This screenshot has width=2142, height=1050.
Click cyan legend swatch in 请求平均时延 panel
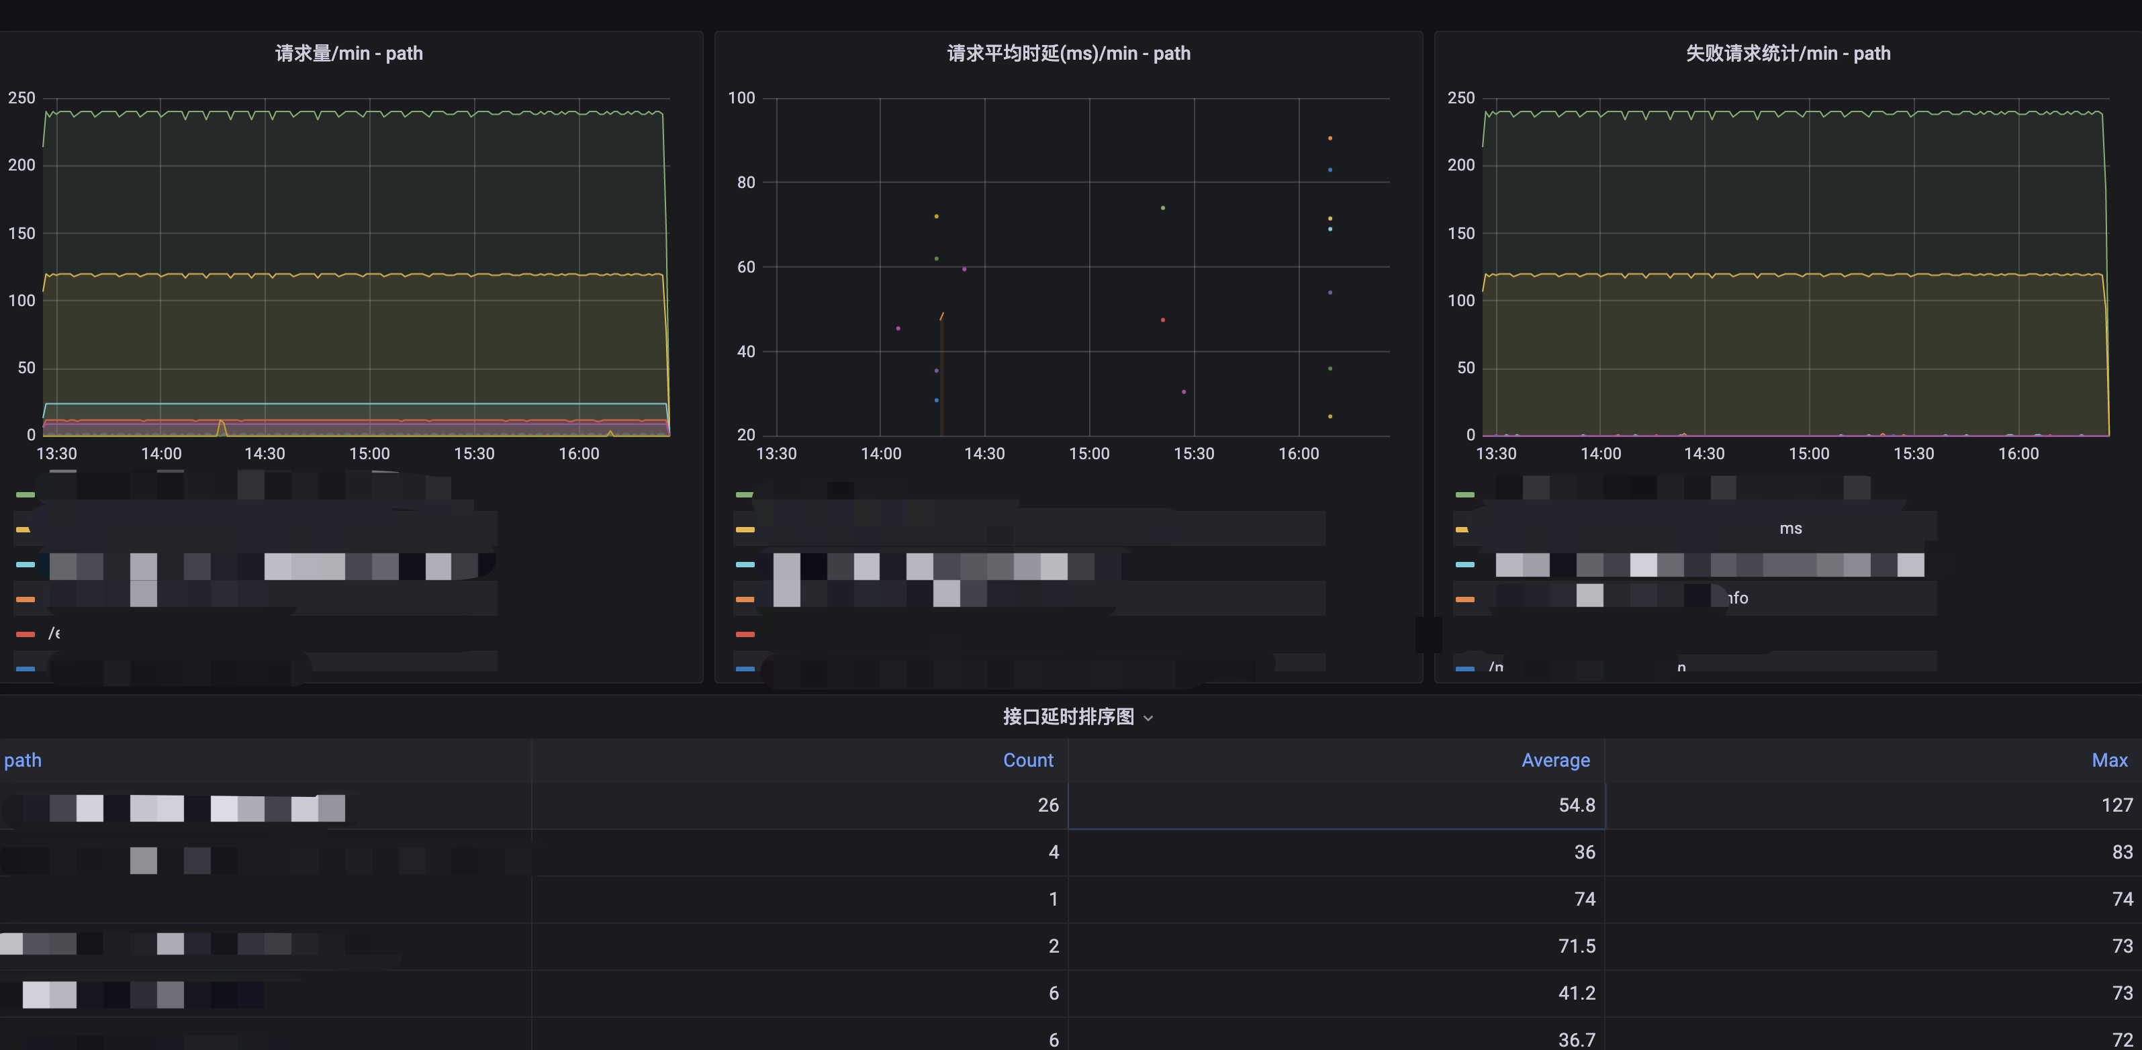pos(745,565)
